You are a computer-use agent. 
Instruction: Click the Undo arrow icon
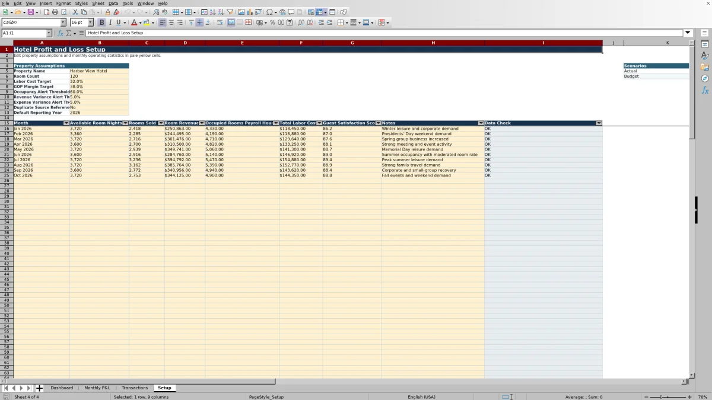tap(128, 12)
